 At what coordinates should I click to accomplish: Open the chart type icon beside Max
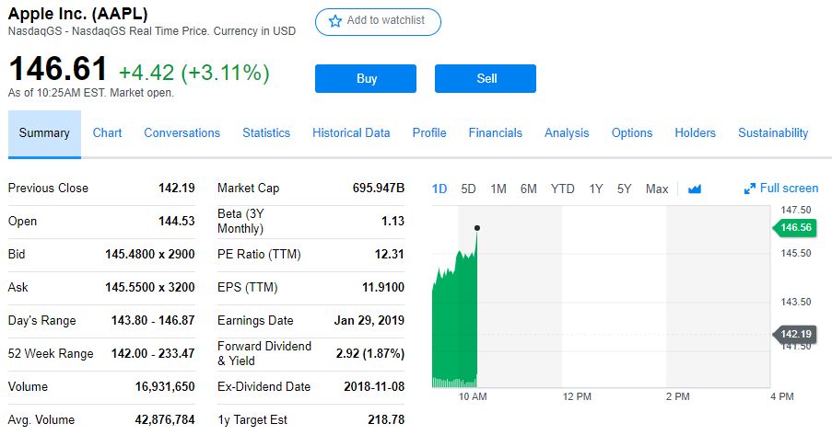tap(695, 189)
